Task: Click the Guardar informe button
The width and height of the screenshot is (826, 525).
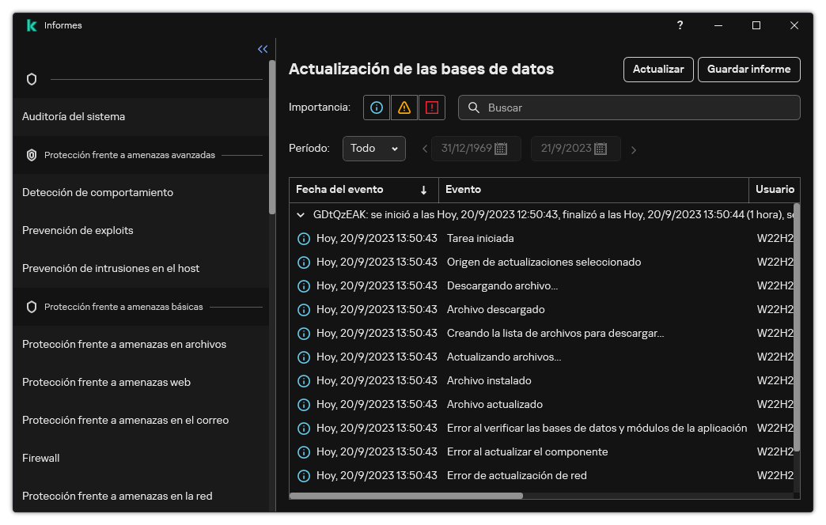Action: coord(748,70)
